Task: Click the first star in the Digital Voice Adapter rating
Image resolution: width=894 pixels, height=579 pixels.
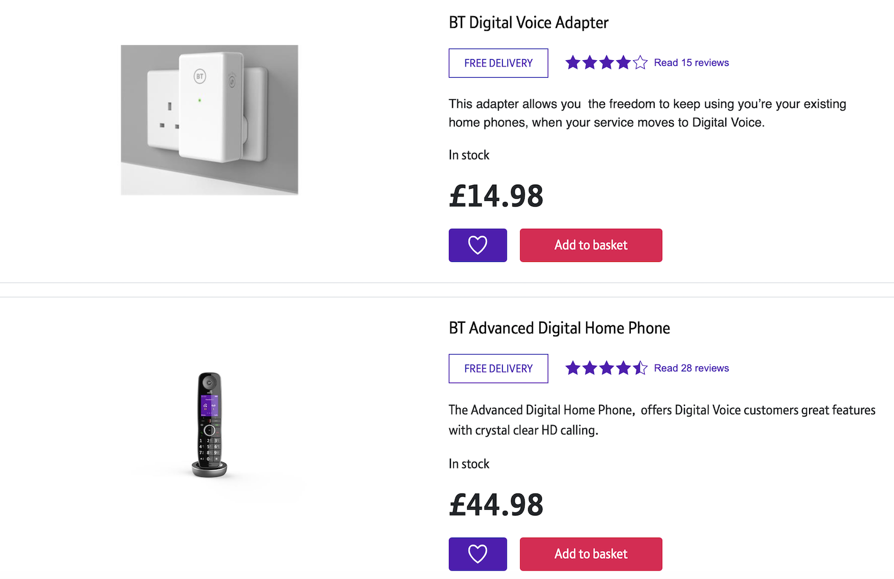Action: tap(573, 63)
